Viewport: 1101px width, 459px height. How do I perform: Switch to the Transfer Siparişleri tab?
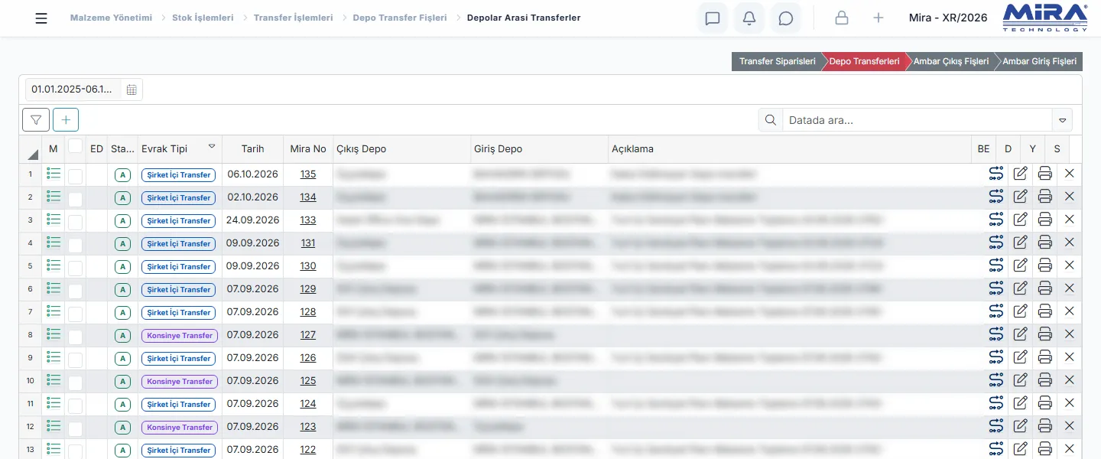777,61
